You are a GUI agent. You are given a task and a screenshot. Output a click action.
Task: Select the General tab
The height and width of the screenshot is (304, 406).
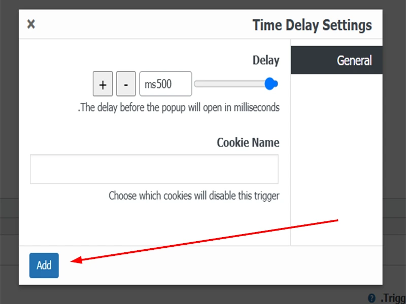(x=336, y=61)
